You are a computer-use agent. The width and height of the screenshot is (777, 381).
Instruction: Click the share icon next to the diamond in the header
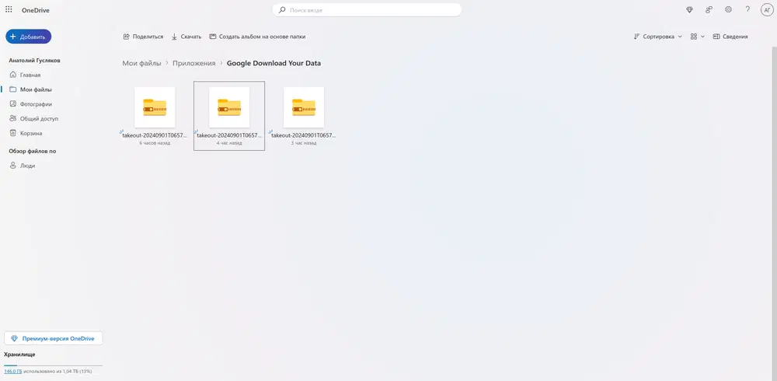[x=709, y=9]
